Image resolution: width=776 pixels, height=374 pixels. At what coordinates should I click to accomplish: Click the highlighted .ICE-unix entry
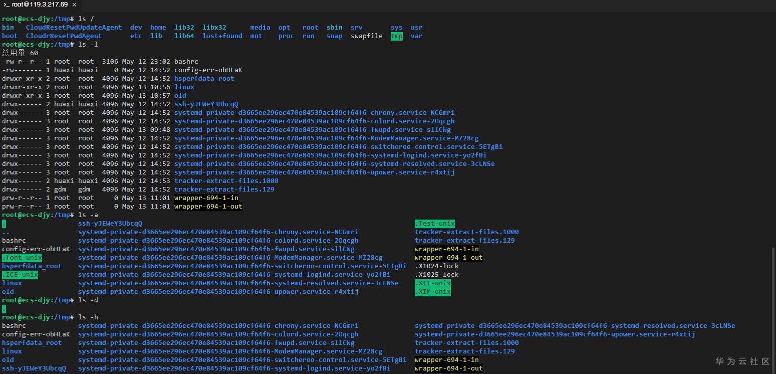point(20,275)
